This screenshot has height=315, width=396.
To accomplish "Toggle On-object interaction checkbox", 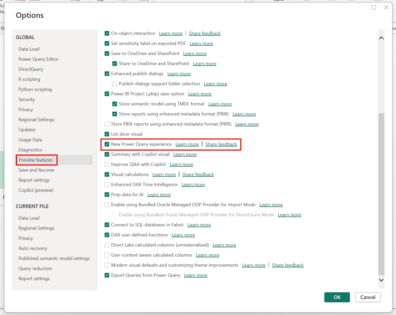I will pyautogui.click(x=107, y=33).
